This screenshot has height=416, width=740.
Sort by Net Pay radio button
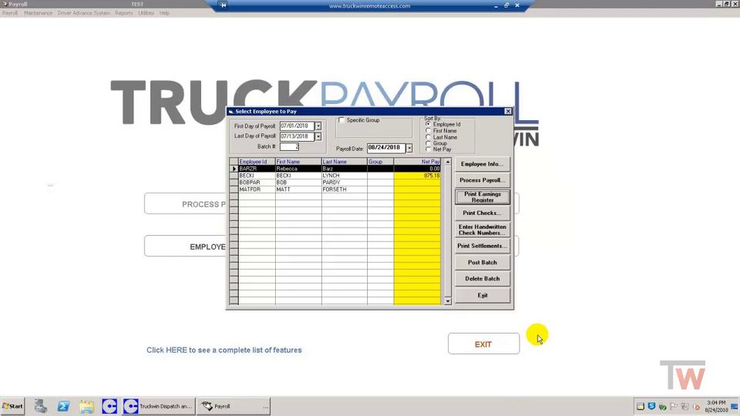pos(428,149)
